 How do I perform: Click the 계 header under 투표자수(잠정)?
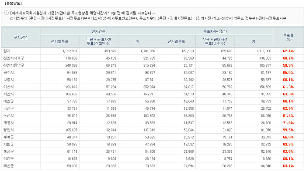click(x=254, y=41)
